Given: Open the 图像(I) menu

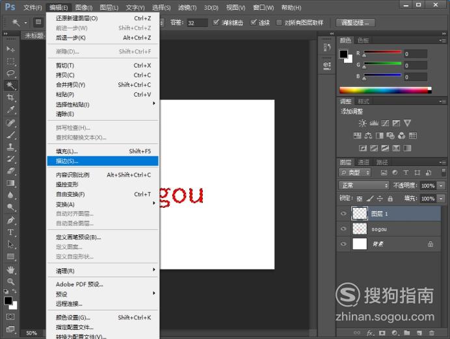Looking at the screenshot, I should (x=84, y=7).
